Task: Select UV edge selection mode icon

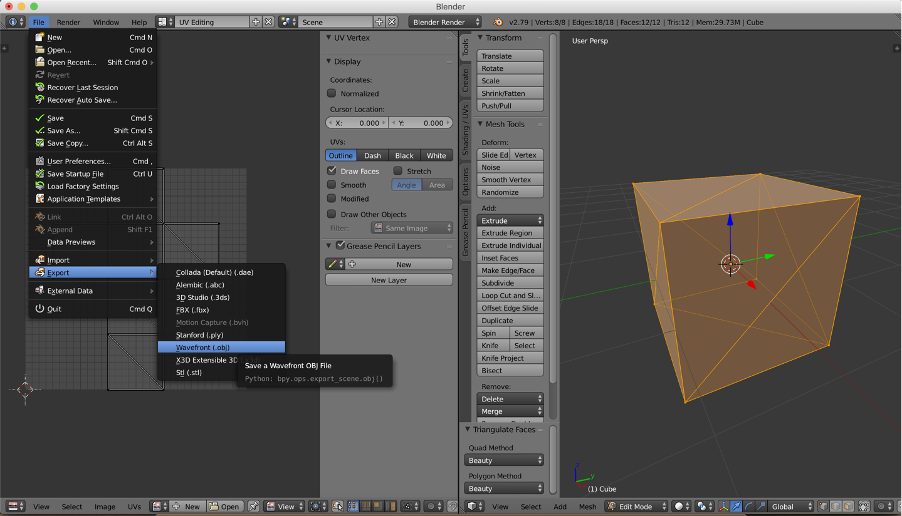Action: (x=365, y=506)
